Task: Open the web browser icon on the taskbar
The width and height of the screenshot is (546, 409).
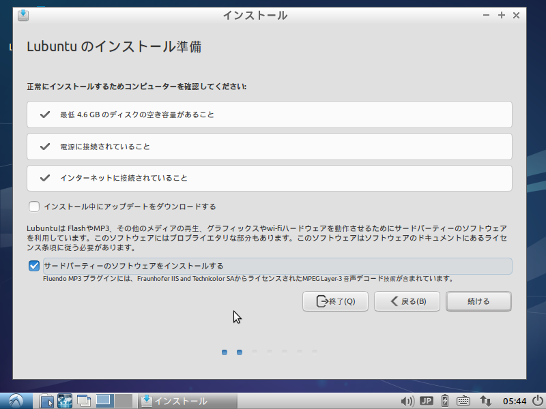Action: pos(64,401)
